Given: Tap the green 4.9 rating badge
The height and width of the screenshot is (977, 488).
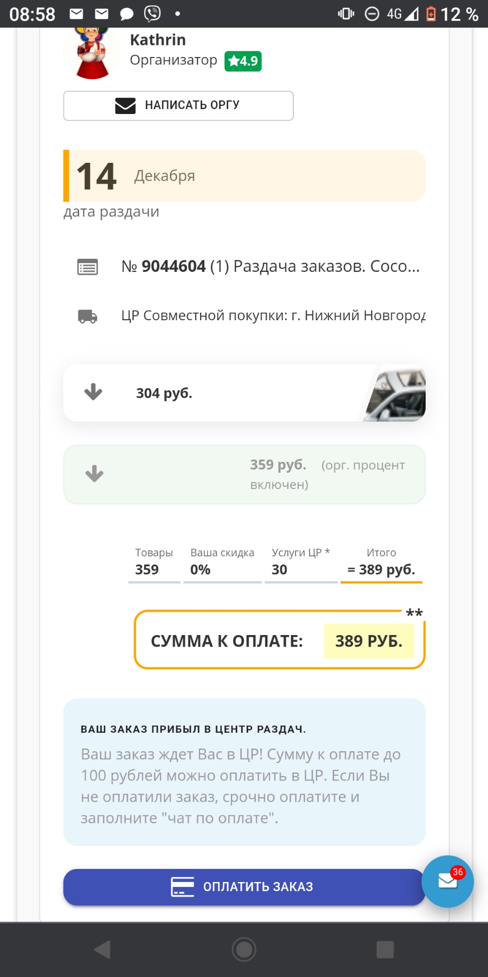Looking at the screenshot, I should (x=243, y=61).
